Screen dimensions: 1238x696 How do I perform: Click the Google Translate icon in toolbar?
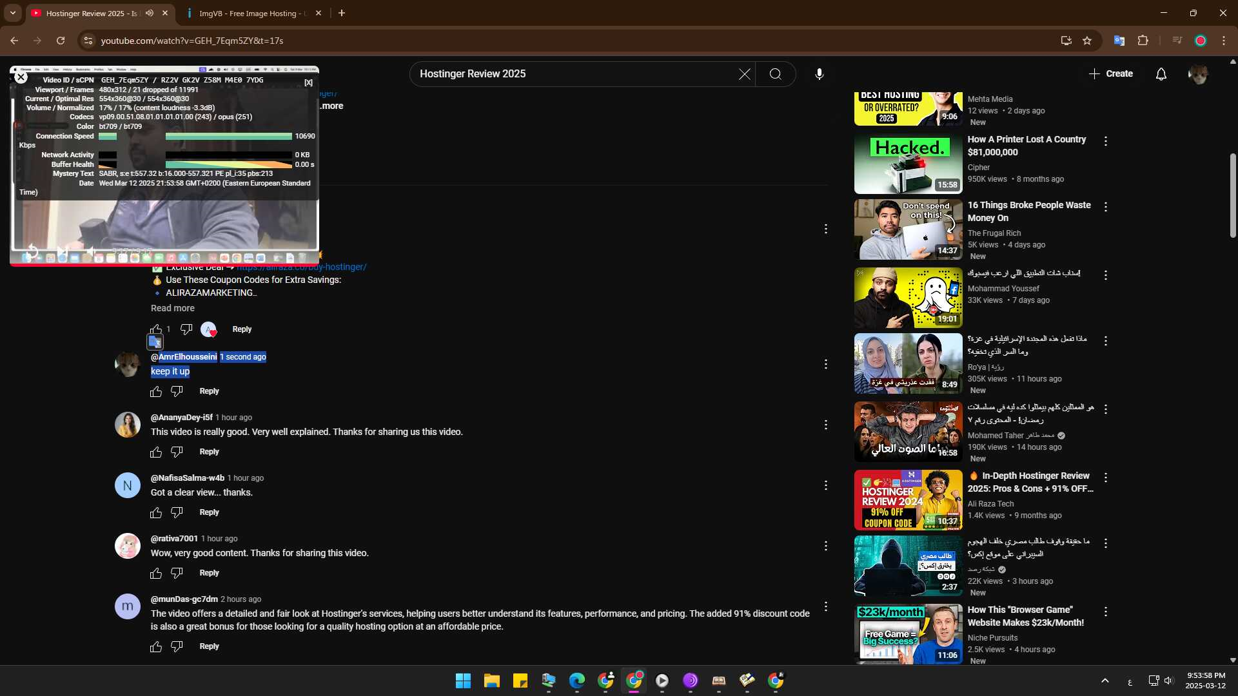click(x=1119, y=41)
